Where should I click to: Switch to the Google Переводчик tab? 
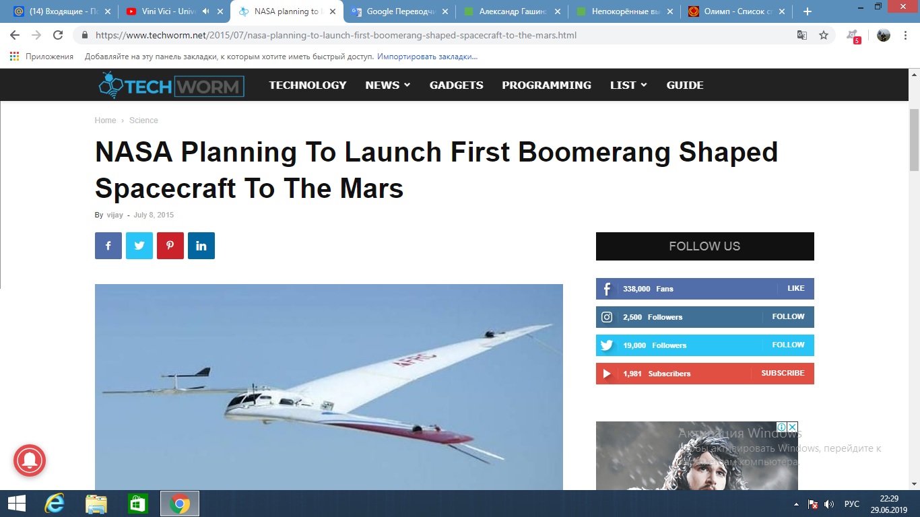[x=399, y=11]
